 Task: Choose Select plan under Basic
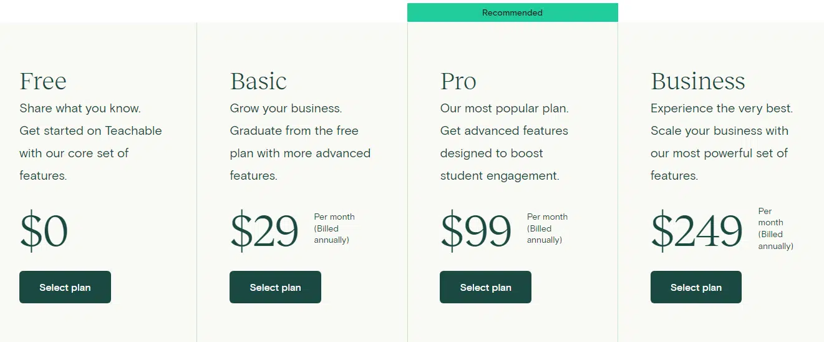pos(275,287)
